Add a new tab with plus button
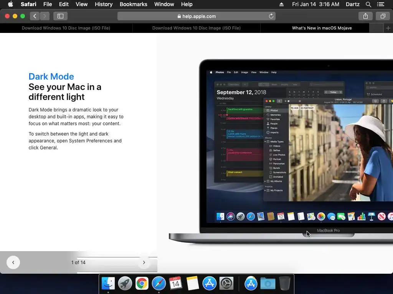 pos(388,28)
